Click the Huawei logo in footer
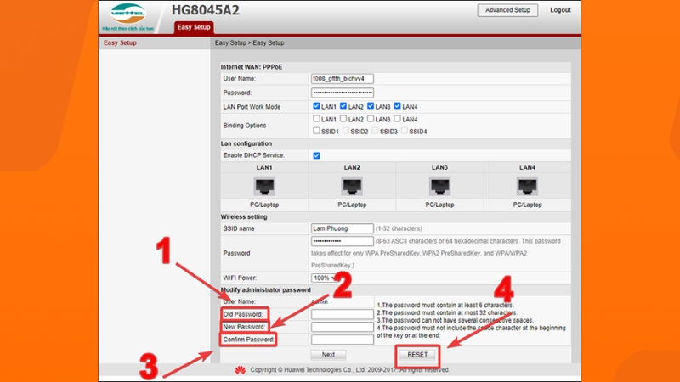 pos(241,370)
